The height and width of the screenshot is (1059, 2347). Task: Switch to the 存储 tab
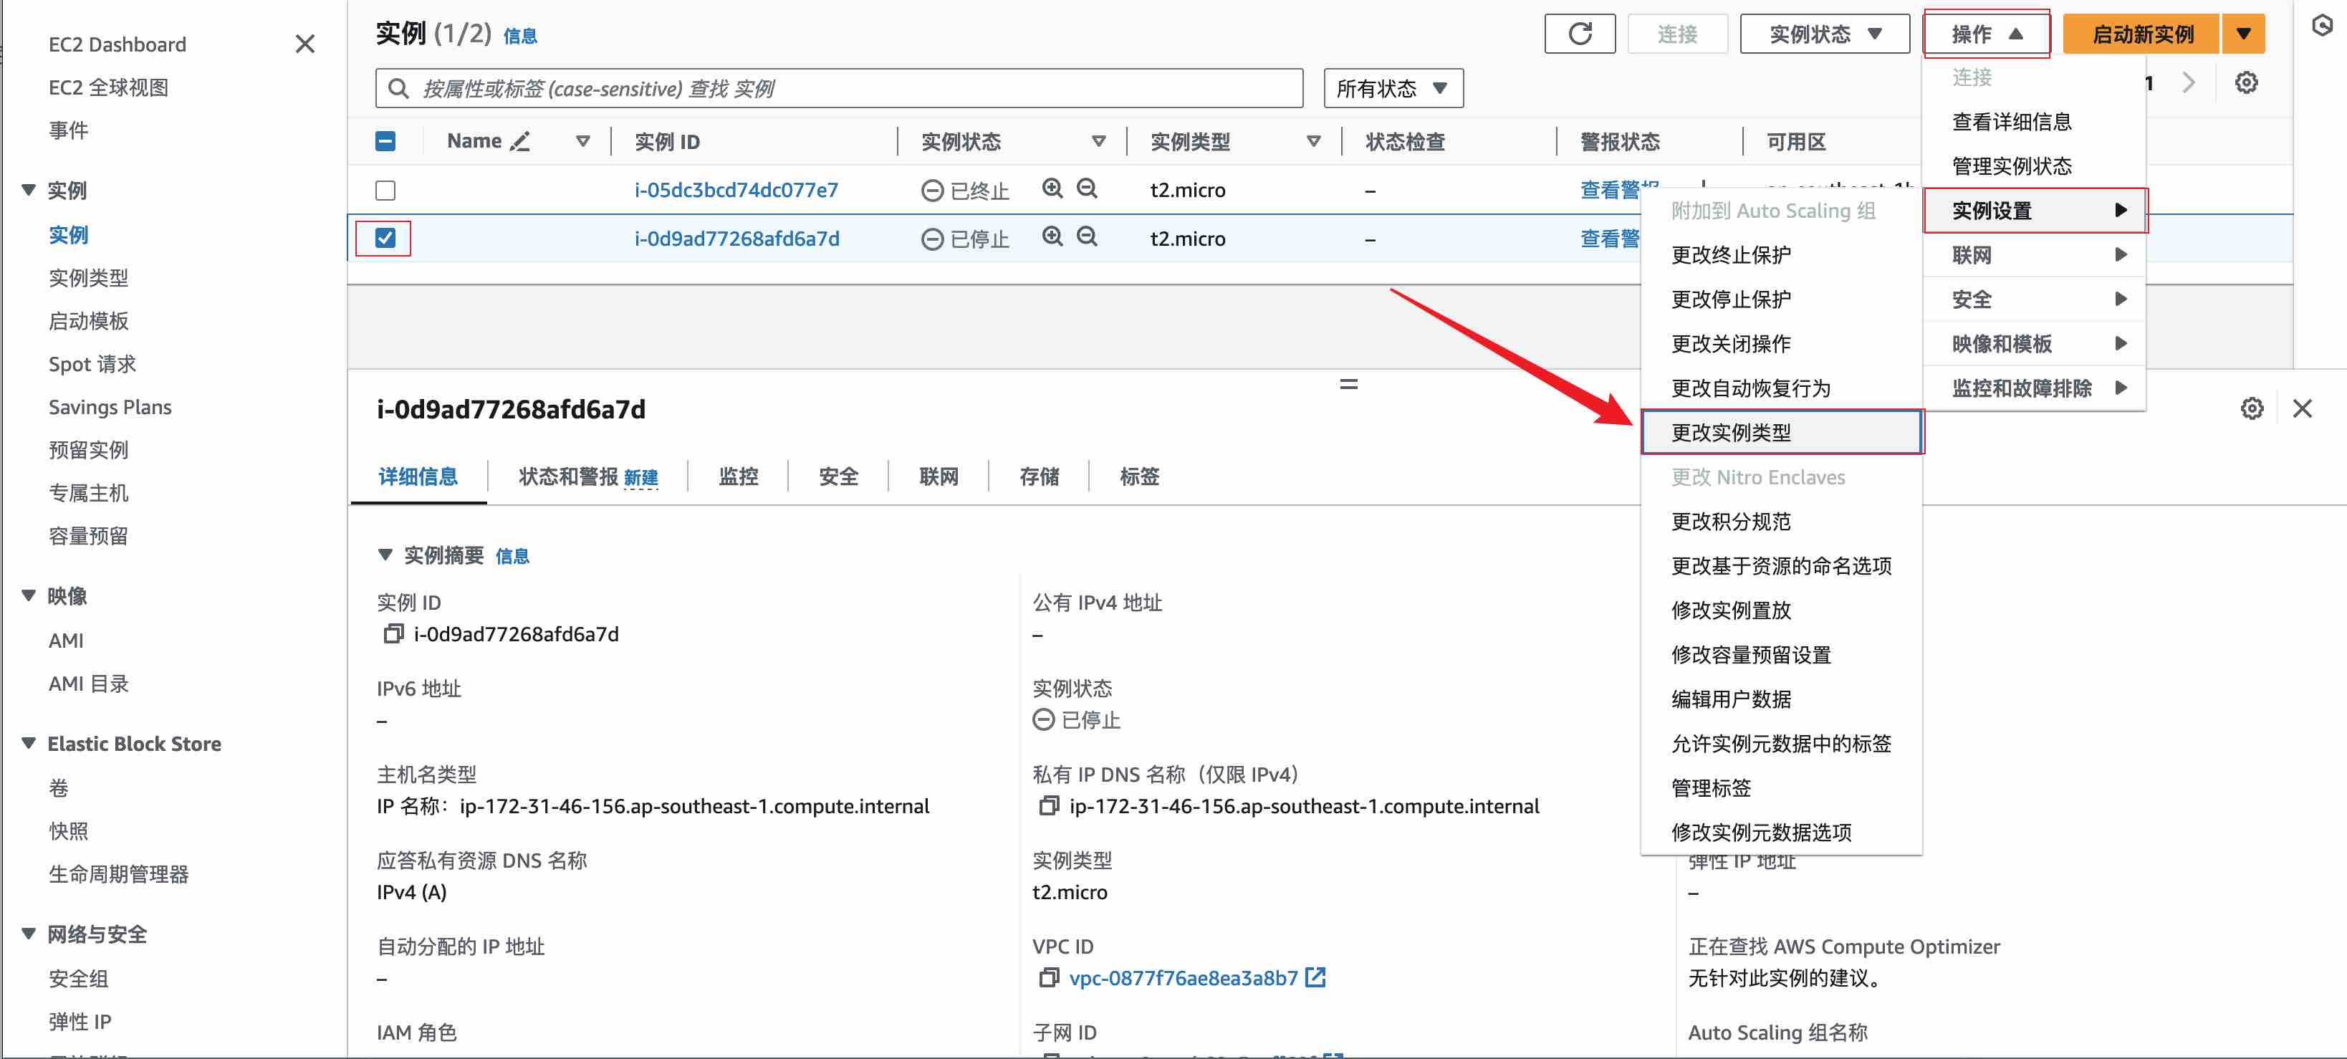coord(1039,476)
